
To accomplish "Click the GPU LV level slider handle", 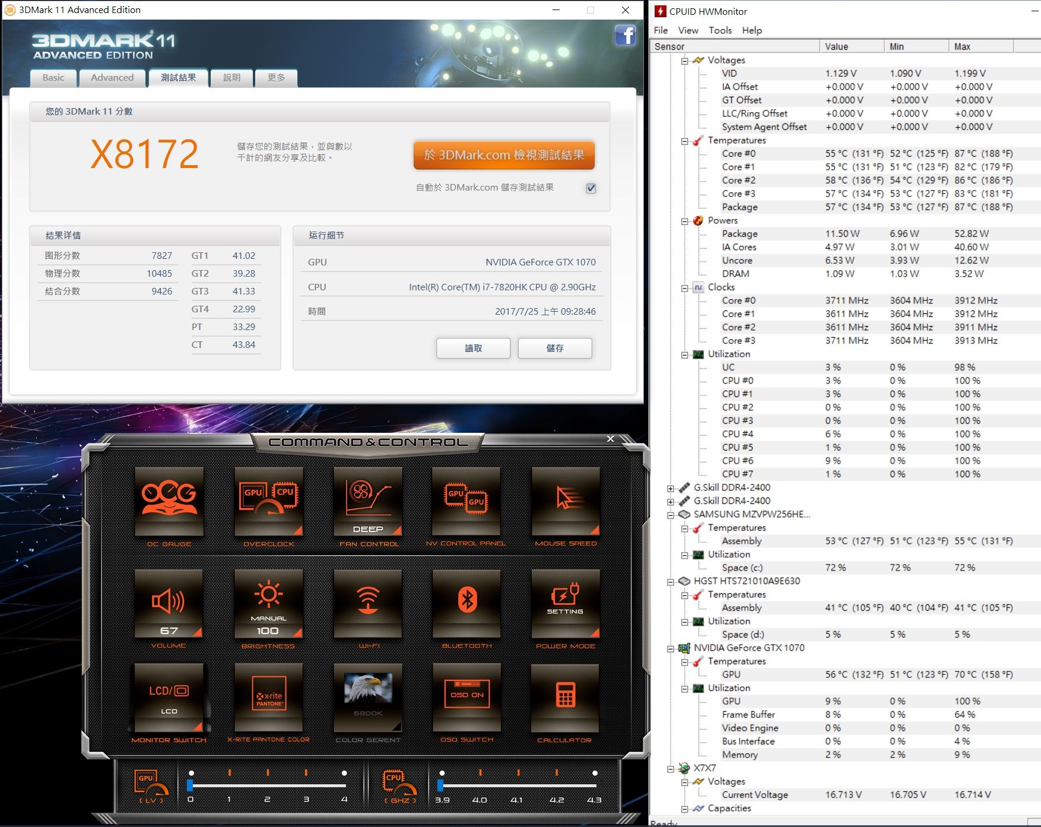I will point(190,785).
